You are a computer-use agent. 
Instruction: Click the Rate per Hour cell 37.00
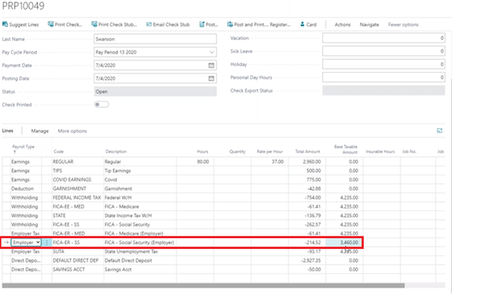pyautogui.click(x=269, y=162)
